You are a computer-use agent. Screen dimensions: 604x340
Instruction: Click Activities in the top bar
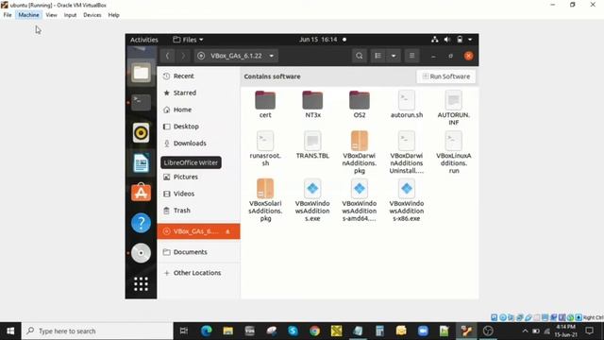pyautogui.click(x=144, y=40)
